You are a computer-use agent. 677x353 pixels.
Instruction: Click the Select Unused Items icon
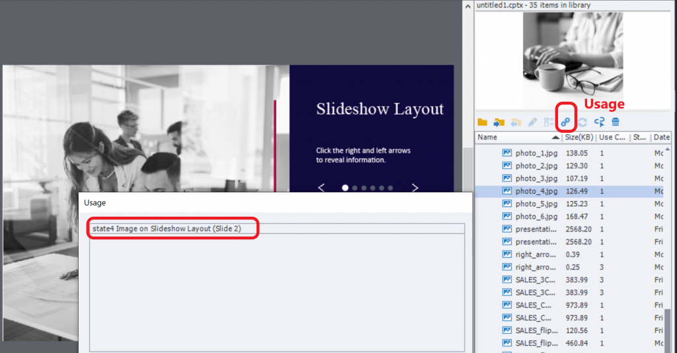pyautogui.click(x=599, y=122)
